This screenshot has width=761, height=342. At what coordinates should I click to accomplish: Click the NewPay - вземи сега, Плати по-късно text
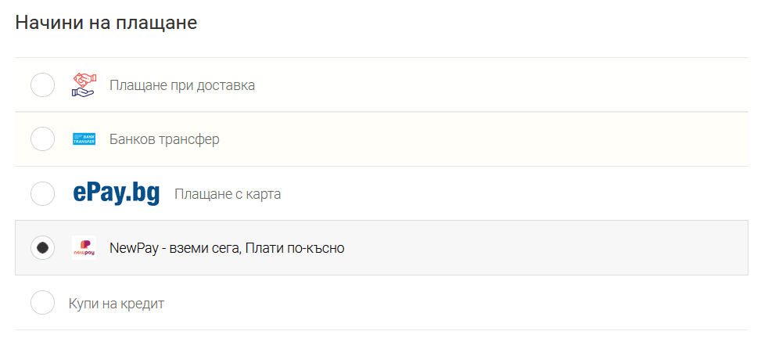coord(227,248)
